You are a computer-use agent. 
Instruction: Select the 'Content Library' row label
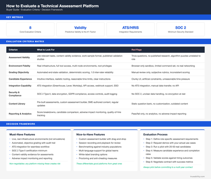point(17,104)
